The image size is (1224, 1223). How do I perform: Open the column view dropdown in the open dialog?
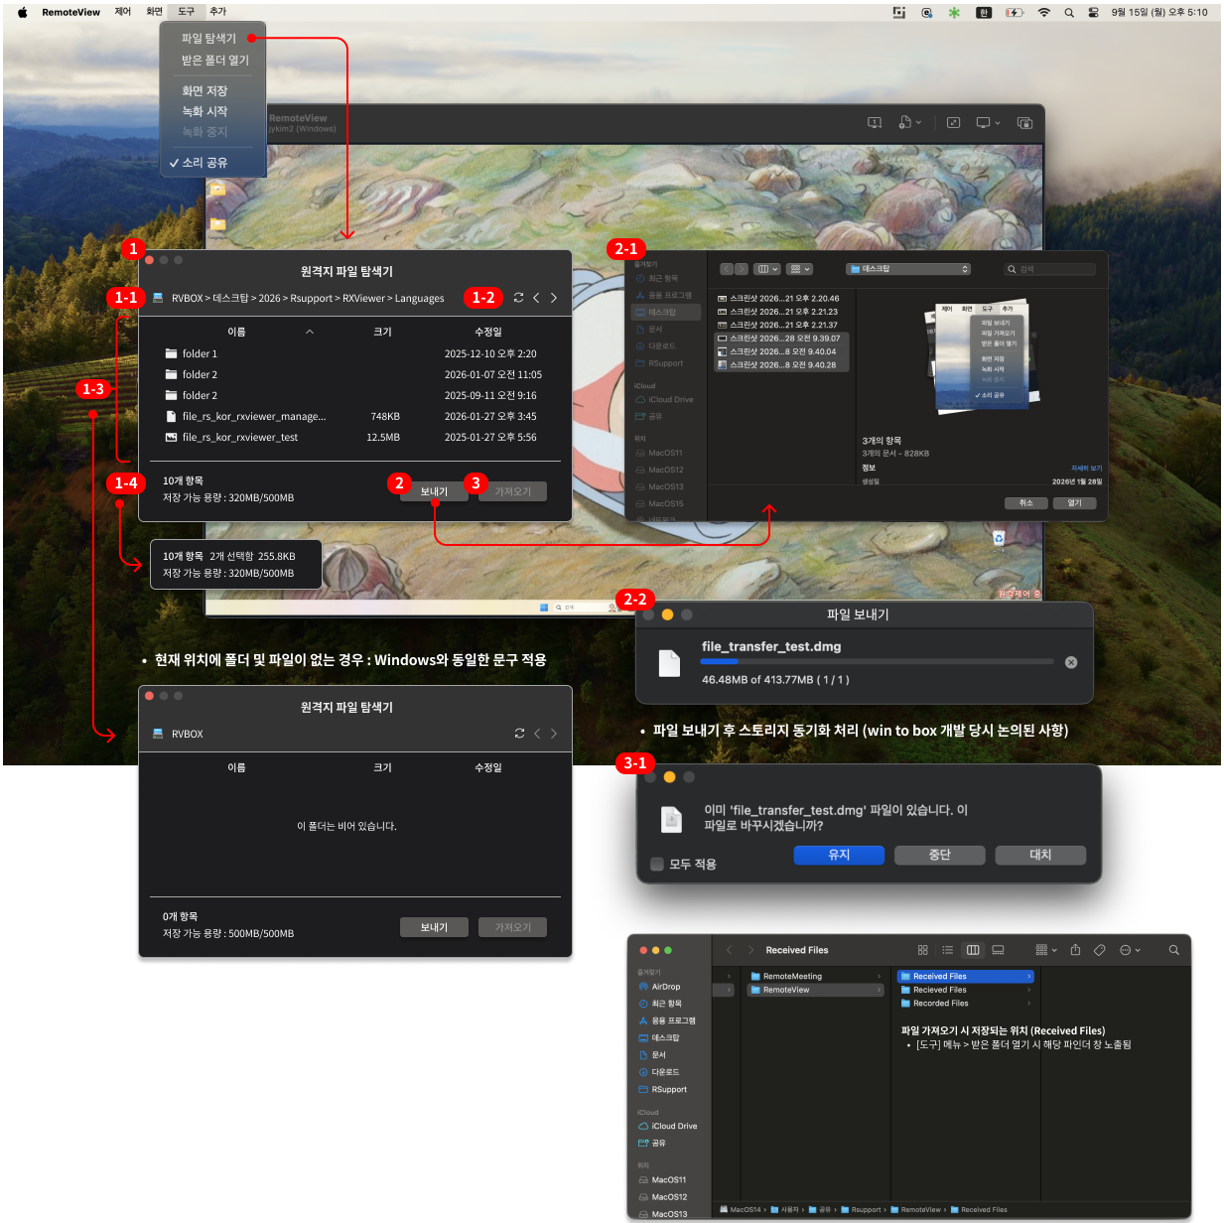click(766, 269)
